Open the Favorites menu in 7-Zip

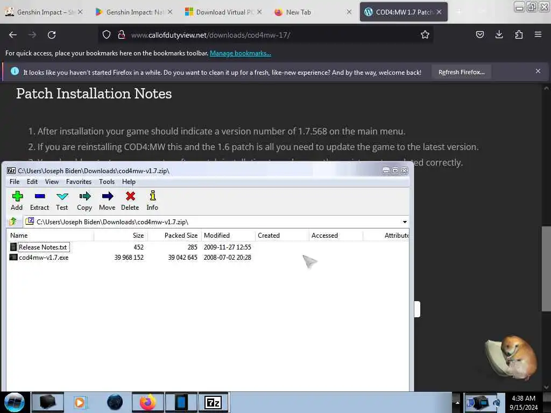point(79,182)
